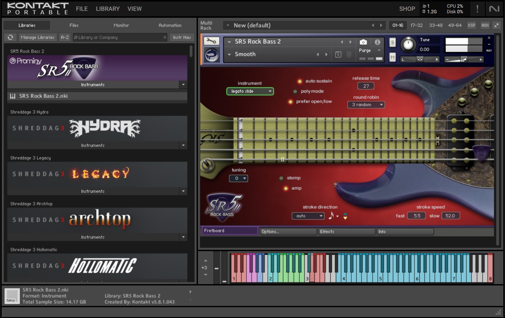Open snapshot view camera icon
The image size is (505, 318).
click(x=363, y=42)
